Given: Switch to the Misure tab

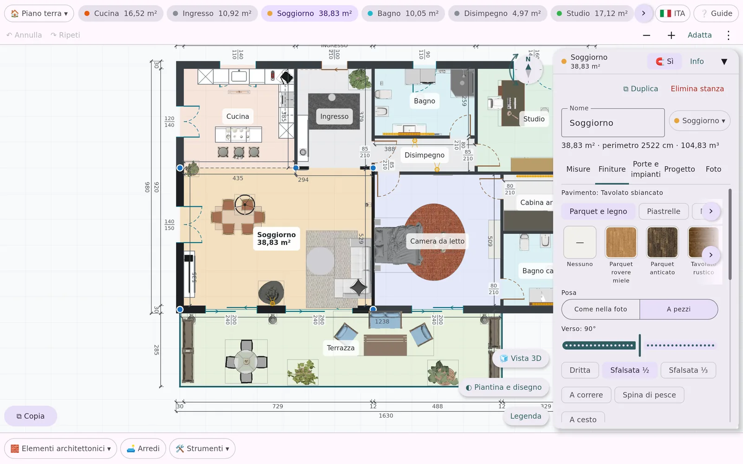Looking at the screenshot, I should coord(578,169).
